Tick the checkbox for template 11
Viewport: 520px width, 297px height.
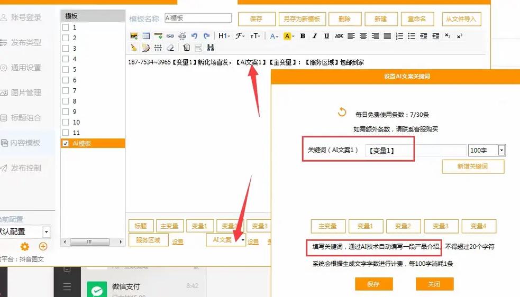(x=66, y=133)
